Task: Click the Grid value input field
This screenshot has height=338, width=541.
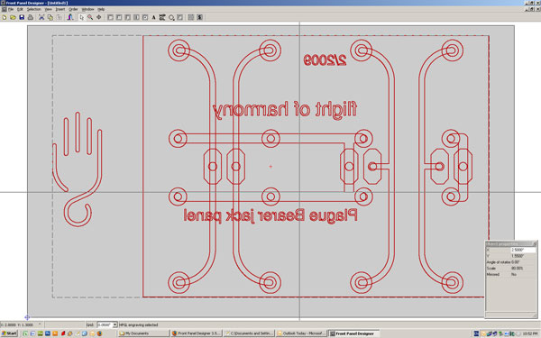Action: 105,324
